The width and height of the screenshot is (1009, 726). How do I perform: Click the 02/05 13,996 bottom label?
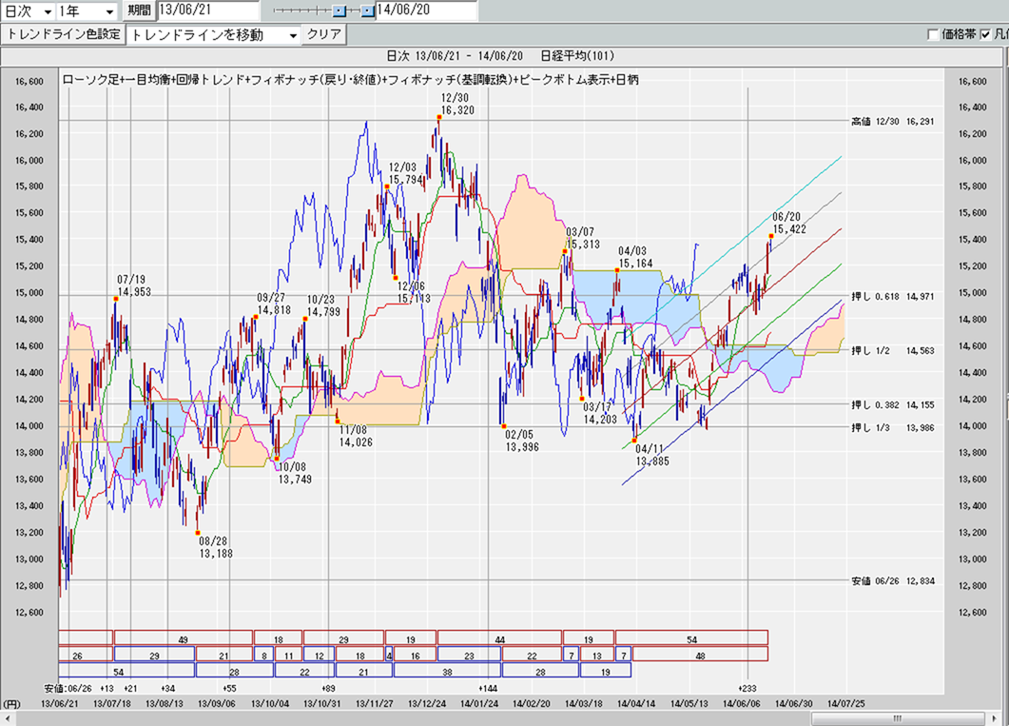[522, 441]
